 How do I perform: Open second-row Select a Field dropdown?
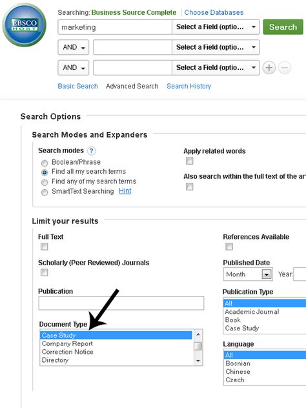tap(216, 47)
